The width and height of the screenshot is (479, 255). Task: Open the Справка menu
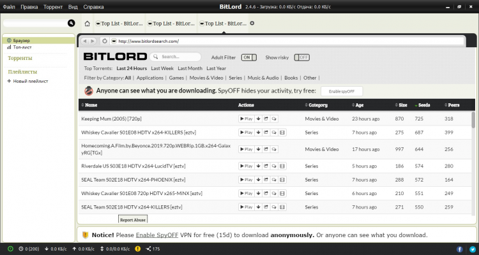(x=93, y=7)
